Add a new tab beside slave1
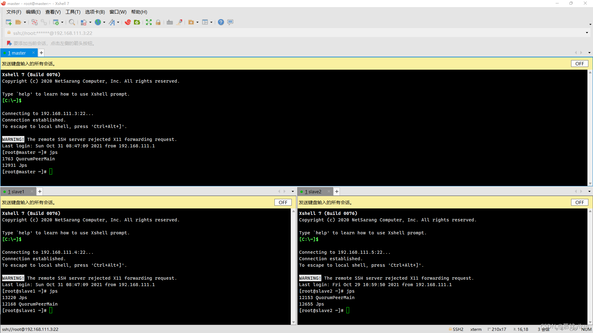The width and height of the screenshot is (593, 333). coord(40,192)
